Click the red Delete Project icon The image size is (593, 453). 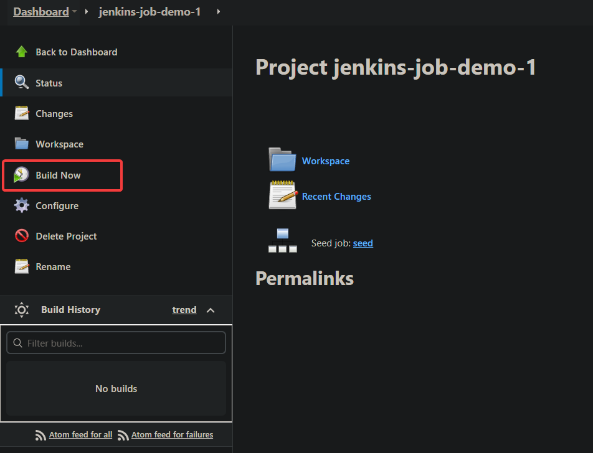[x=22, y=236]
